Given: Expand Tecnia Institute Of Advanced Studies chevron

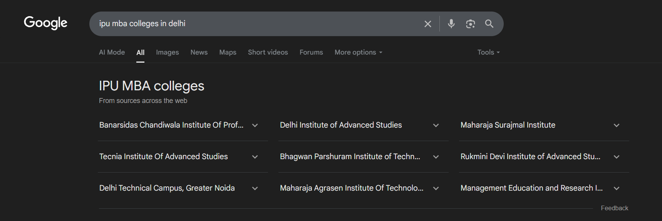Looking at the screenshot, I should [255, 157].
